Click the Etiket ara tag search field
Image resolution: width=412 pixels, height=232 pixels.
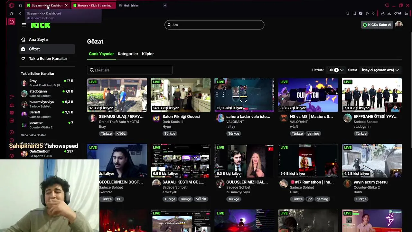(x=130, y=70)
